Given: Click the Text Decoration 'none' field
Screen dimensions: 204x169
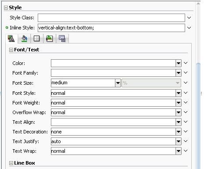Looking at the screenshot, I should coord(113,132).
